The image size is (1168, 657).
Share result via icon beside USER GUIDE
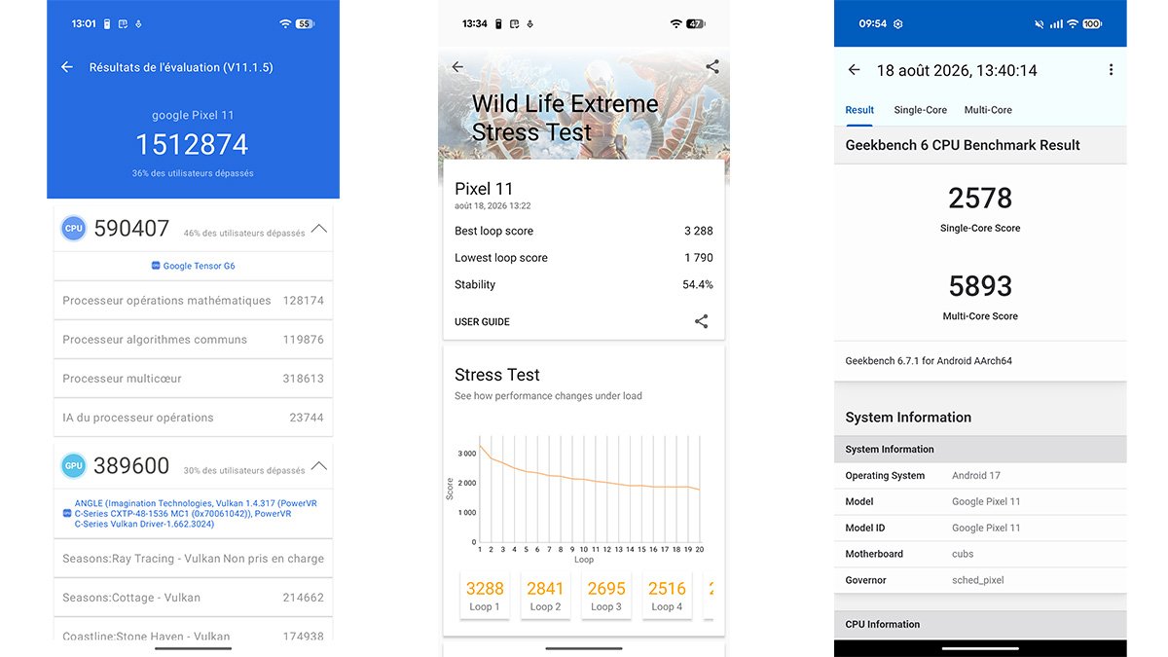[x=701, y=321]
